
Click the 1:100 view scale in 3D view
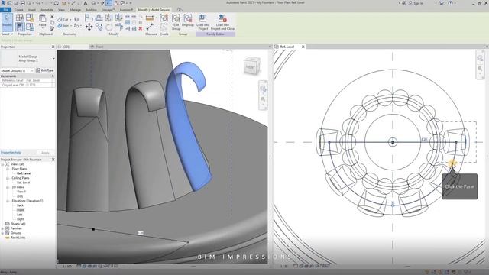67,267
